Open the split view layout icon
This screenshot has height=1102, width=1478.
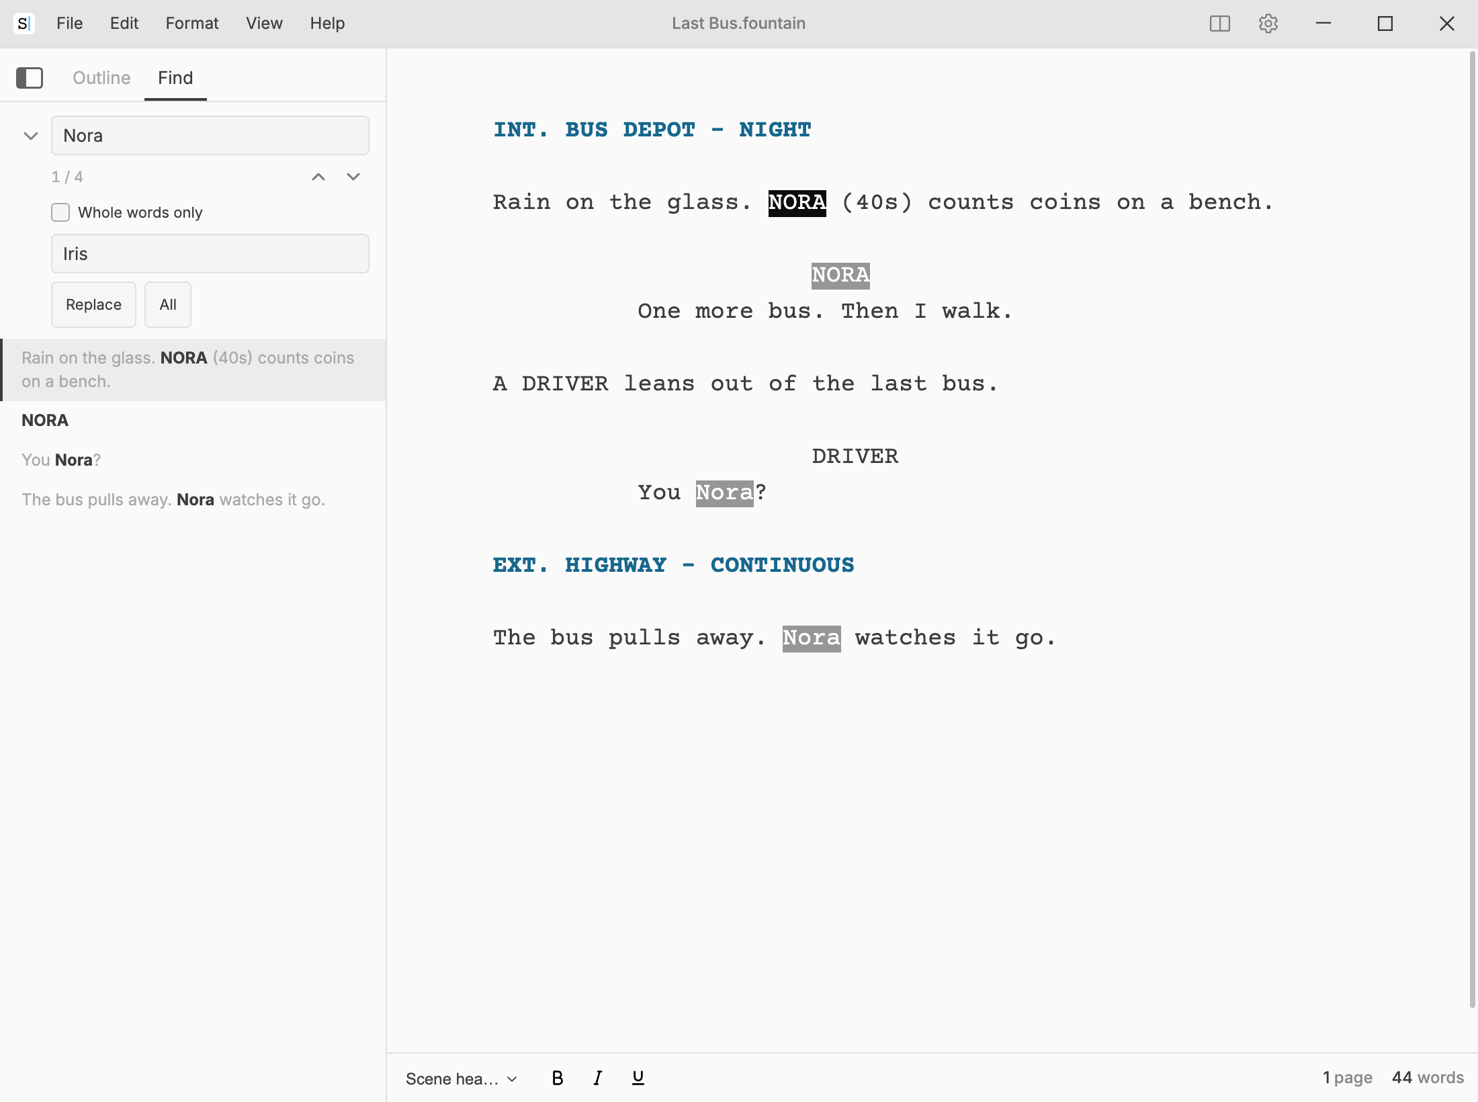1220,24
